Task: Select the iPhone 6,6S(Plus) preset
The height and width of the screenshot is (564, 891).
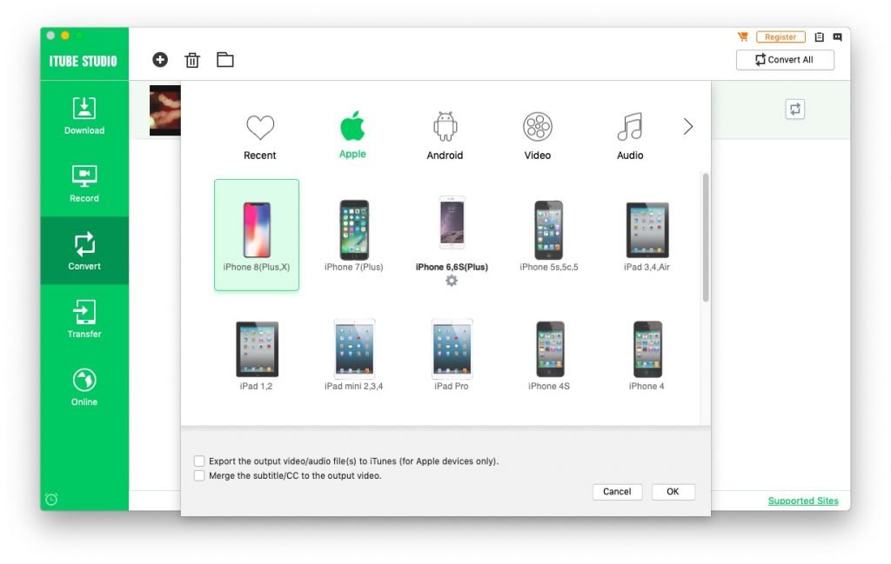Action: click(x=452, y=235)
